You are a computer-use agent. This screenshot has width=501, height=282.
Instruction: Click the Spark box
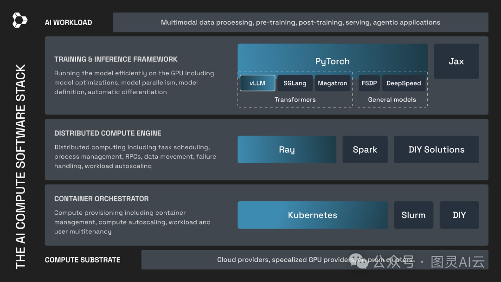point(365,149)
